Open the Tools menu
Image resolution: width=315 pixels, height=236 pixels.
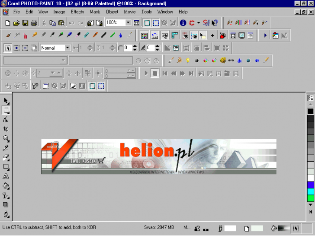pos(146,12)
